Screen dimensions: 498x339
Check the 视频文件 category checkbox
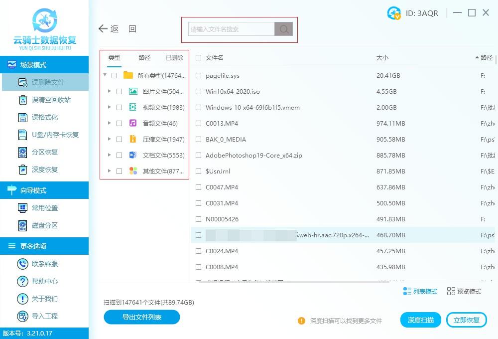pyautogui.click(x=120, y=108)
